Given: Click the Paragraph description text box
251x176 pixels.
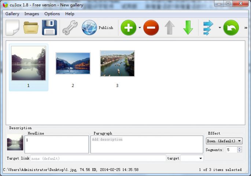Looking at the screenshot, I should (x=147, y=144).
